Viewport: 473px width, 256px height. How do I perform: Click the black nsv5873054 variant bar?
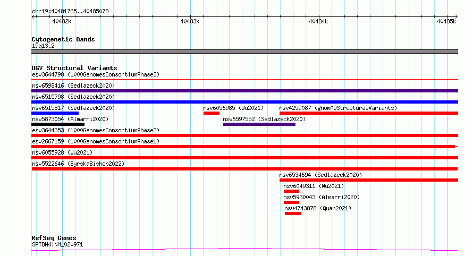click(x=58, y=124)
